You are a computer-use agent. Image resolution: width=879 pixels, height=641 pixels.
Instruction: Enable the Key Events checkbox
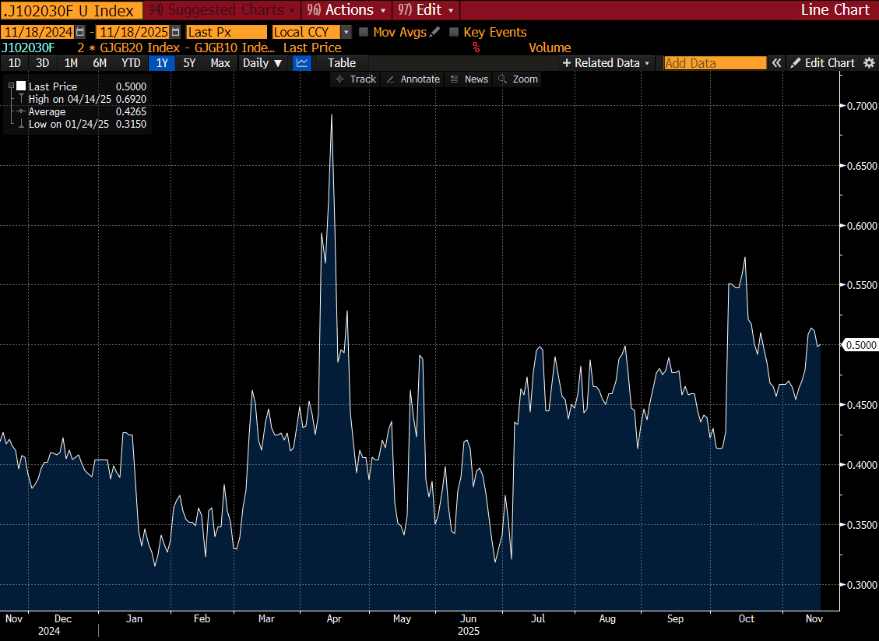pos(454,32)
